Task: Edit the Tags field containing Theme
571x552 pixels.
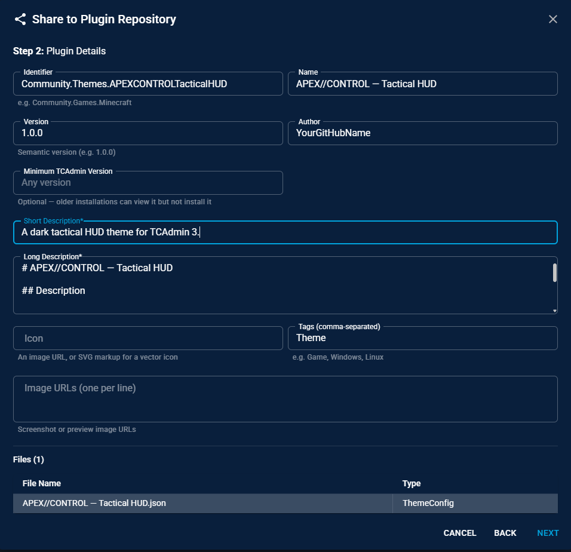Action: [422, 338]
